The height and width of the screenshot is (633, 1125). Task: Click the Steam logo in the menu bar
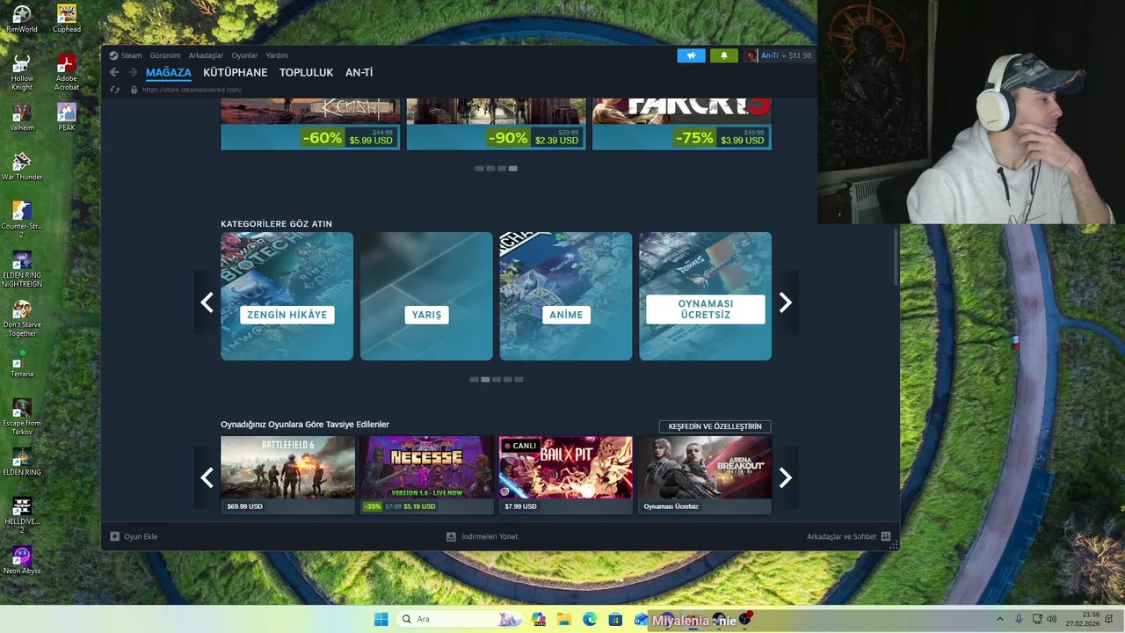point(113,55)
